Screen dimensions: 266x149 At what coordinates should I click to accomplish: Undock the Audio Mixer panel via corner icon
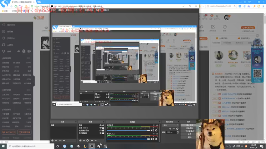(160, 122)
